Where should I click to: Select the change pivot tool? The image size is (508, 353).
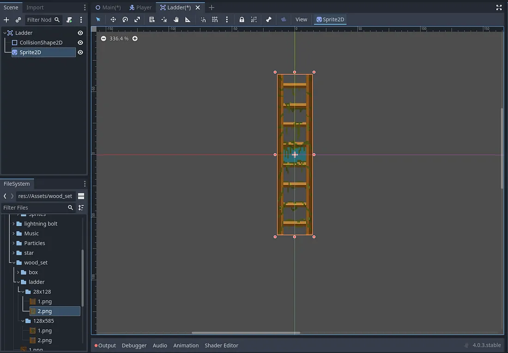[164, 19]
